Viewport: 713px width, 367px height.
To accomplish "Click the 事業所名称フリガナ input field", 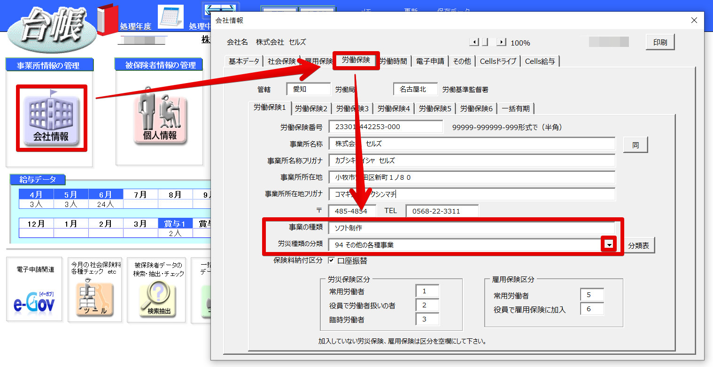I will (472, 161).
